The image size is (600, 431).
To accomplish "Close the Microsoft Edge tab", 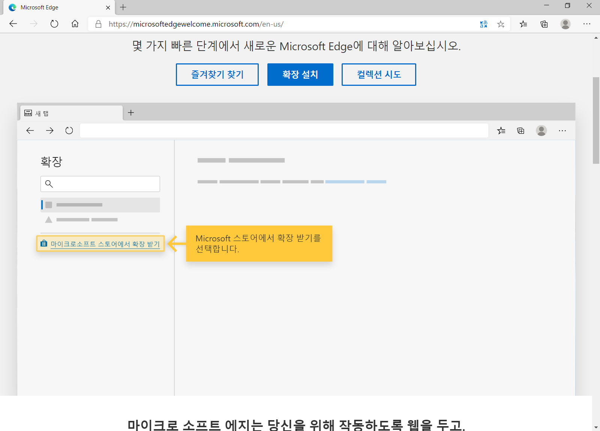I will coord(108,7).
